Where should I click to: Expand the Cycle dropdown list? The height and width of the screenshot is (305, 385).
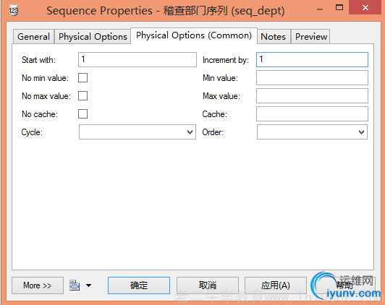137,132
